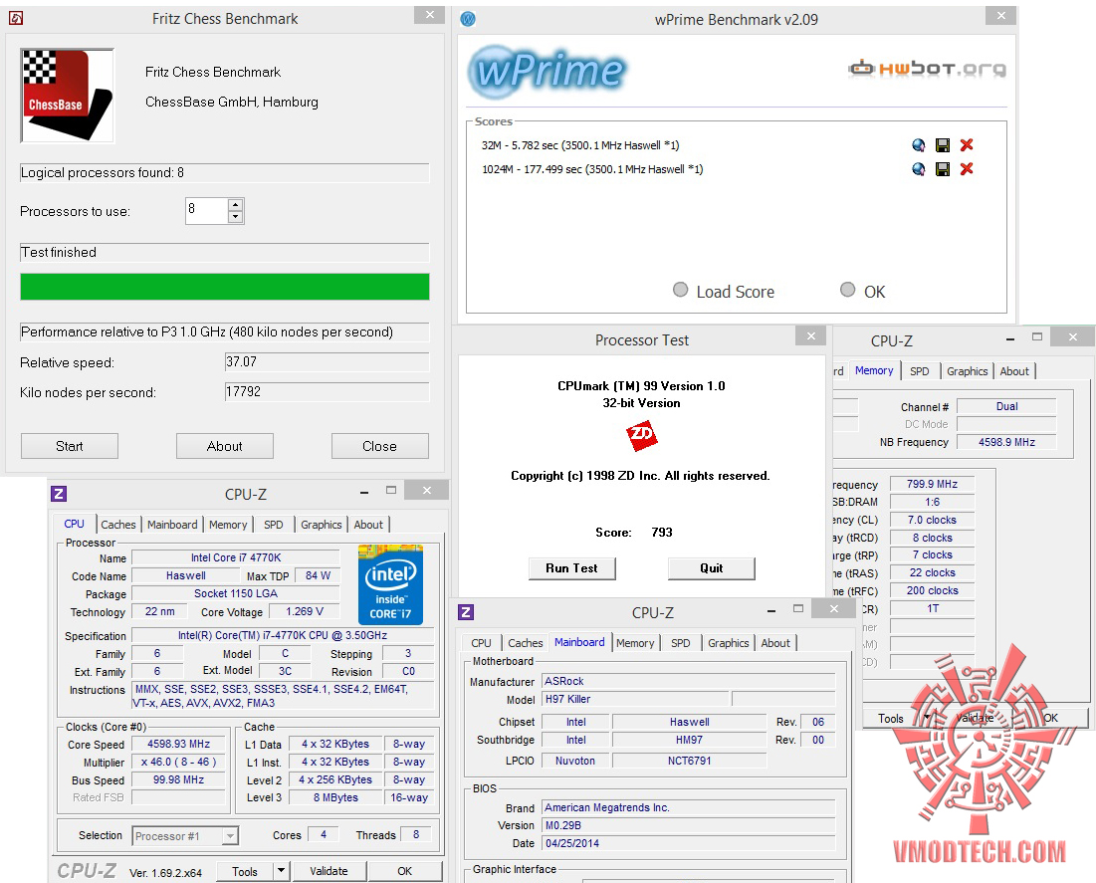Screen dimensions: 1096x883
Task: Click the Channel # value Dual
Action: [1006, 406]
